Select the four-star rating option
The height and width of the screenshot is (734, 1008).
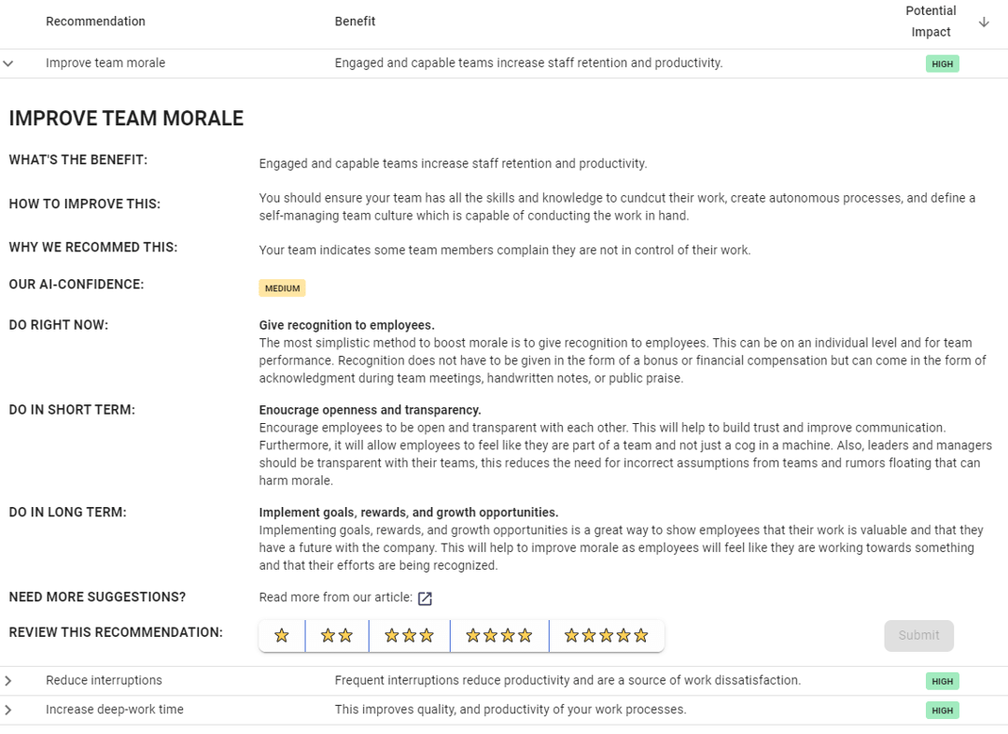pyautogui.click(x=499, y=635)
